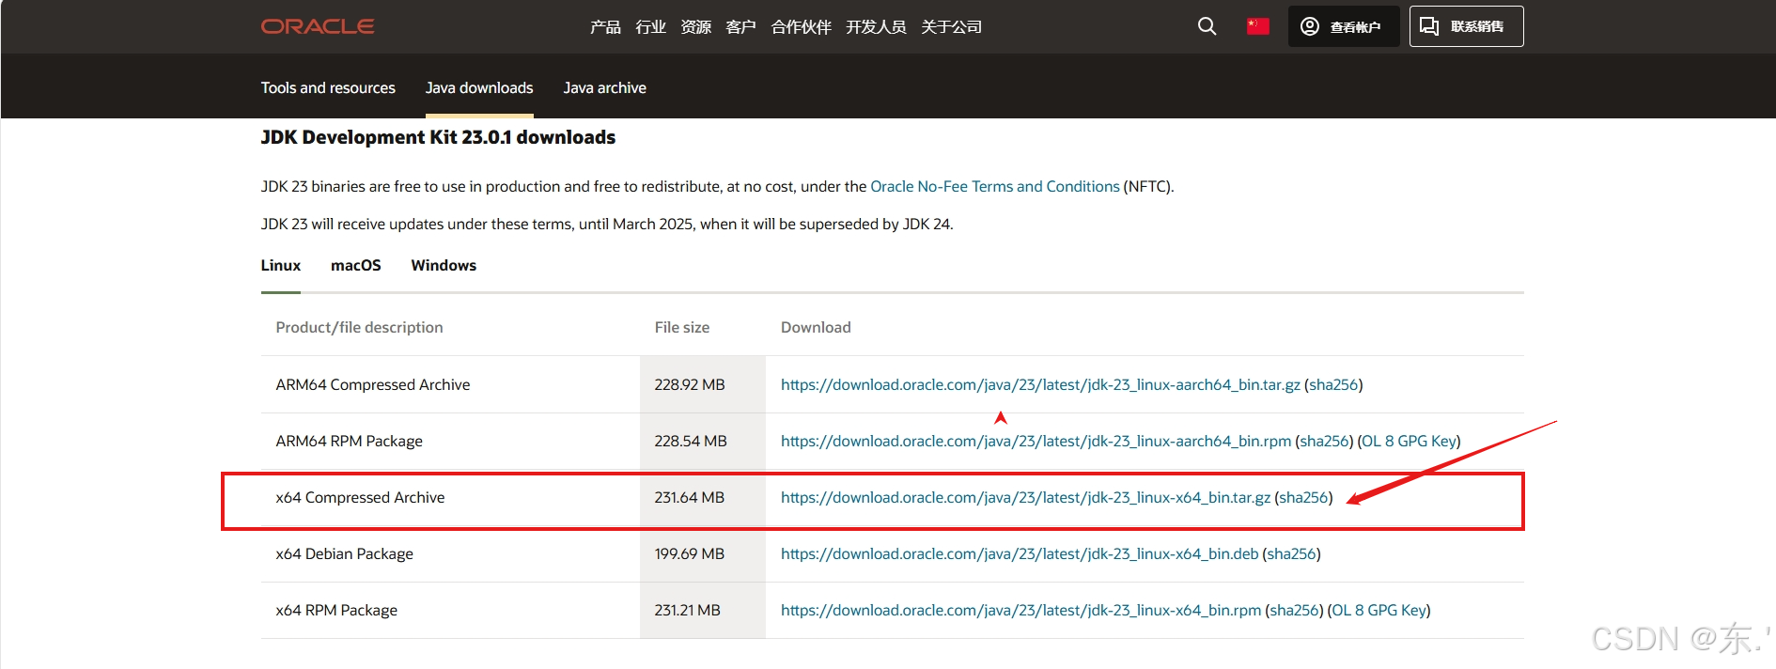Image resolution: width=1776 pixels, height=669 pixels.
Task: Open the 客户 menu
Action: pos(740,27)
